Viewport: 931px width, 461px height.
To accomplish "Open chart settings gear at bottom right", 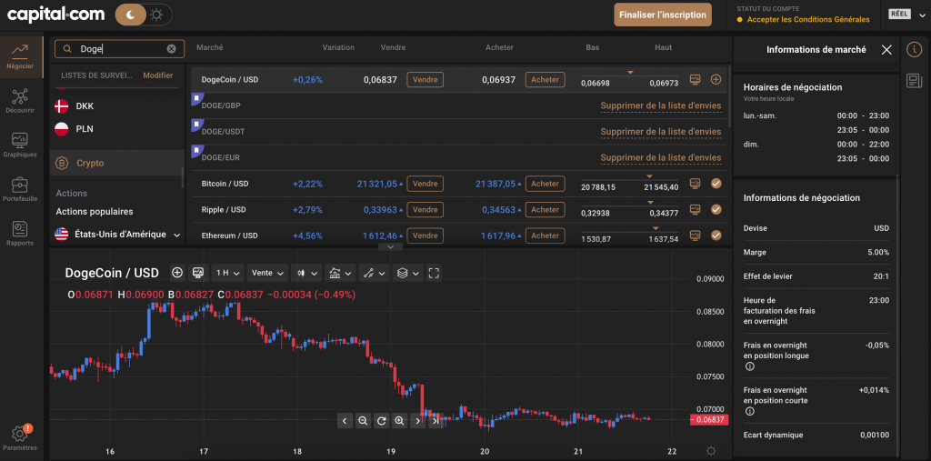I will [711, 451].
